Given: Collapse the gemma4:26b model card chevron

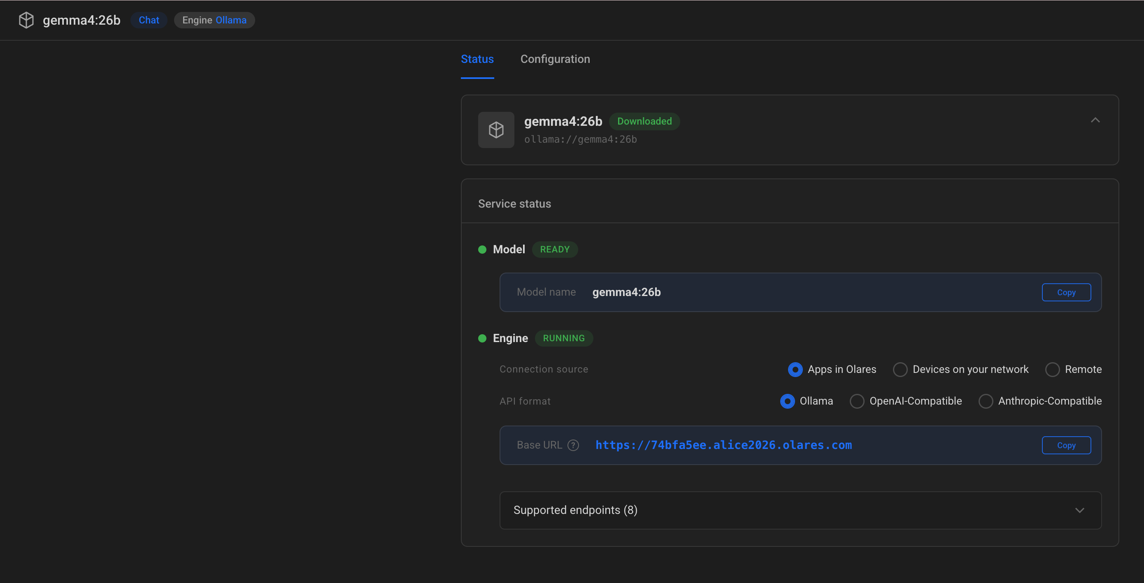Looking at the screenshot, I should [1095, 120].
